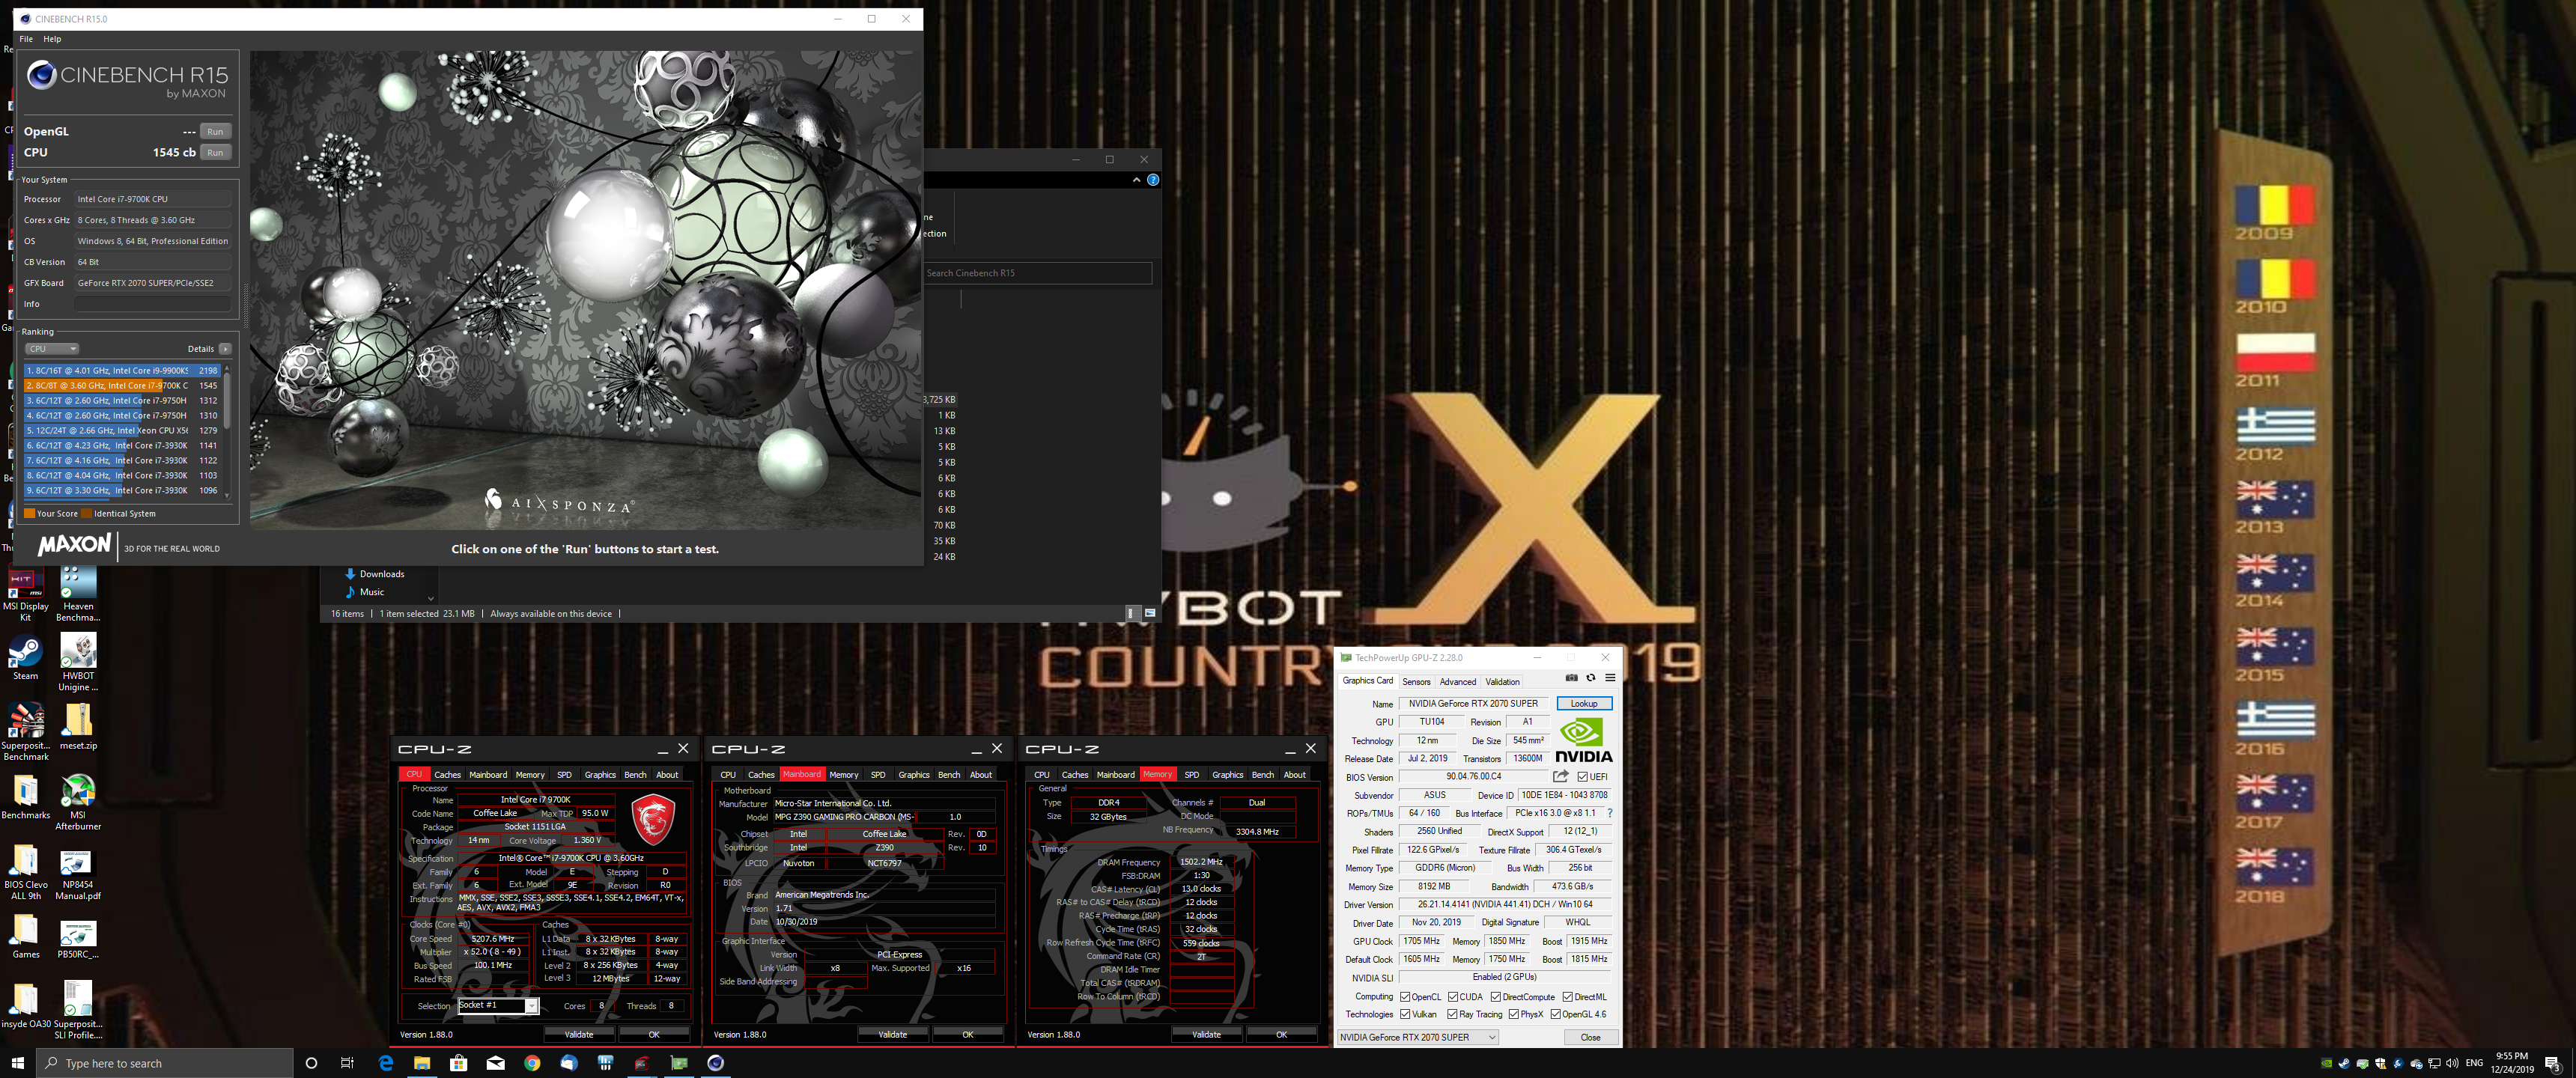Screen dimensions: 2576x1078
Task: Click the Bus Interface question mark icon
Action: pos(1609,813)
